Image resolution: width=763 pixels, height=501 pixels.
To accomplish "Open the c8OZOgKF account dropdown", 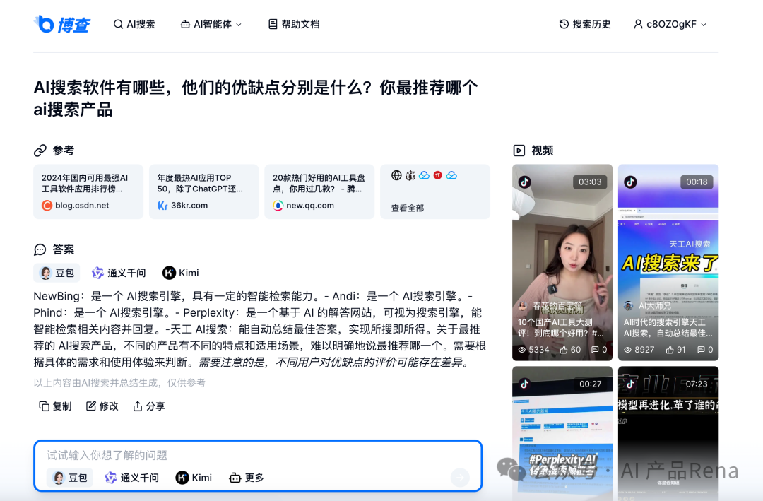I will tap(669, 23).
